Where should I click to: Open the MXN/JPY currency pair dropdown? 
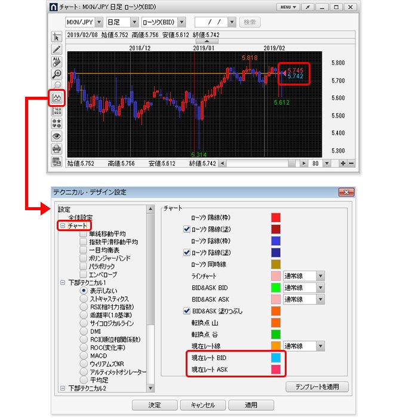99,22
